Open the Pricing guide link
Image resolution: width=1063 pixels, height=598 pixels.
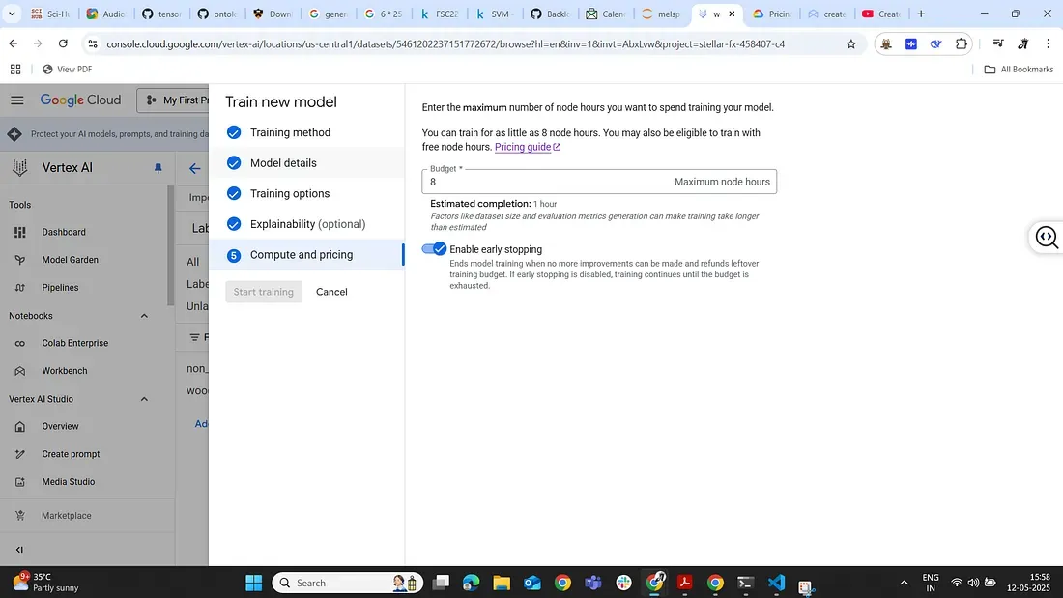click(x=523, y=147)
